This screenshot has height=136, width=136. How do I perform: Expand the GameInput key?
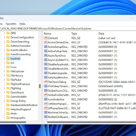click(4, 92)
